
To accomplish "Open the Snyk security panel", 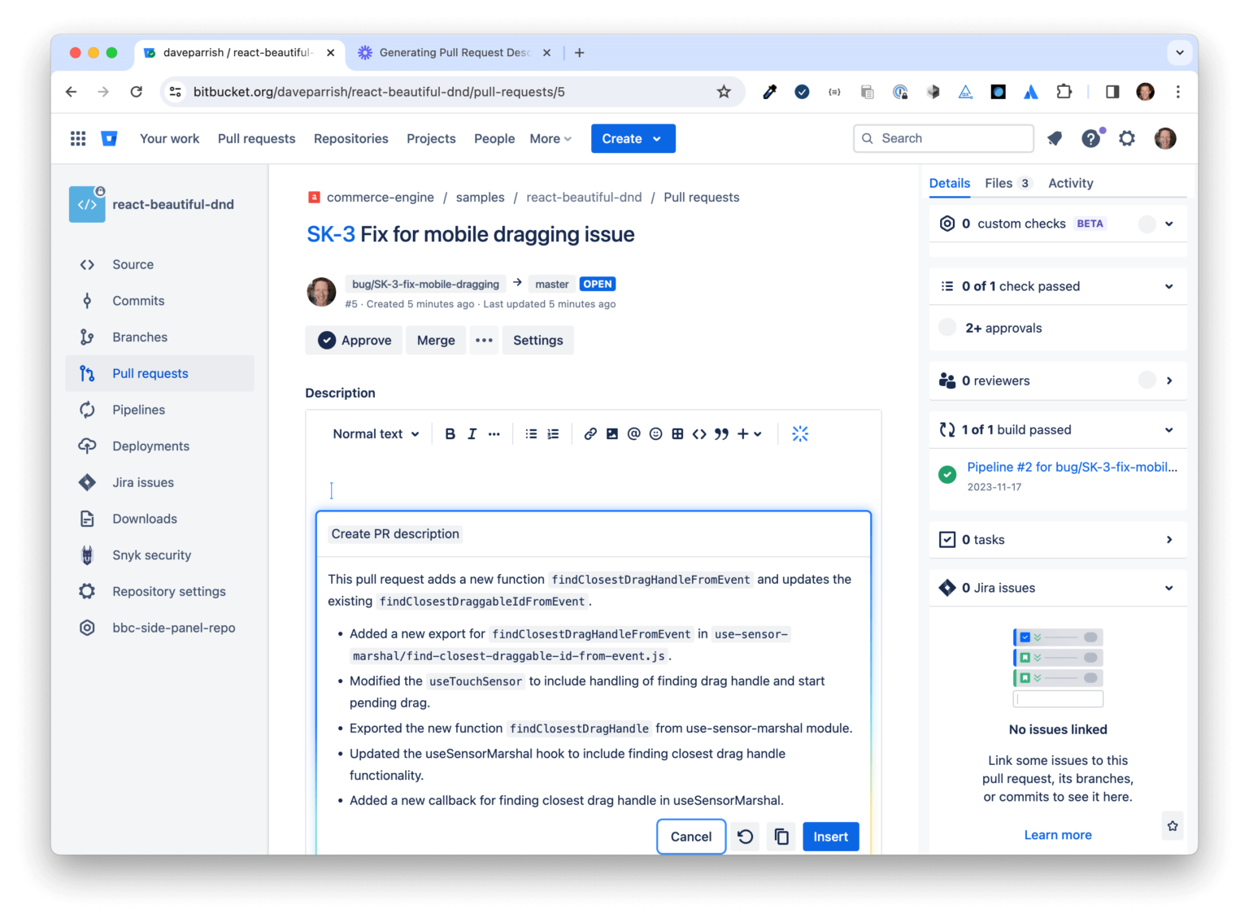I will 151,555.
